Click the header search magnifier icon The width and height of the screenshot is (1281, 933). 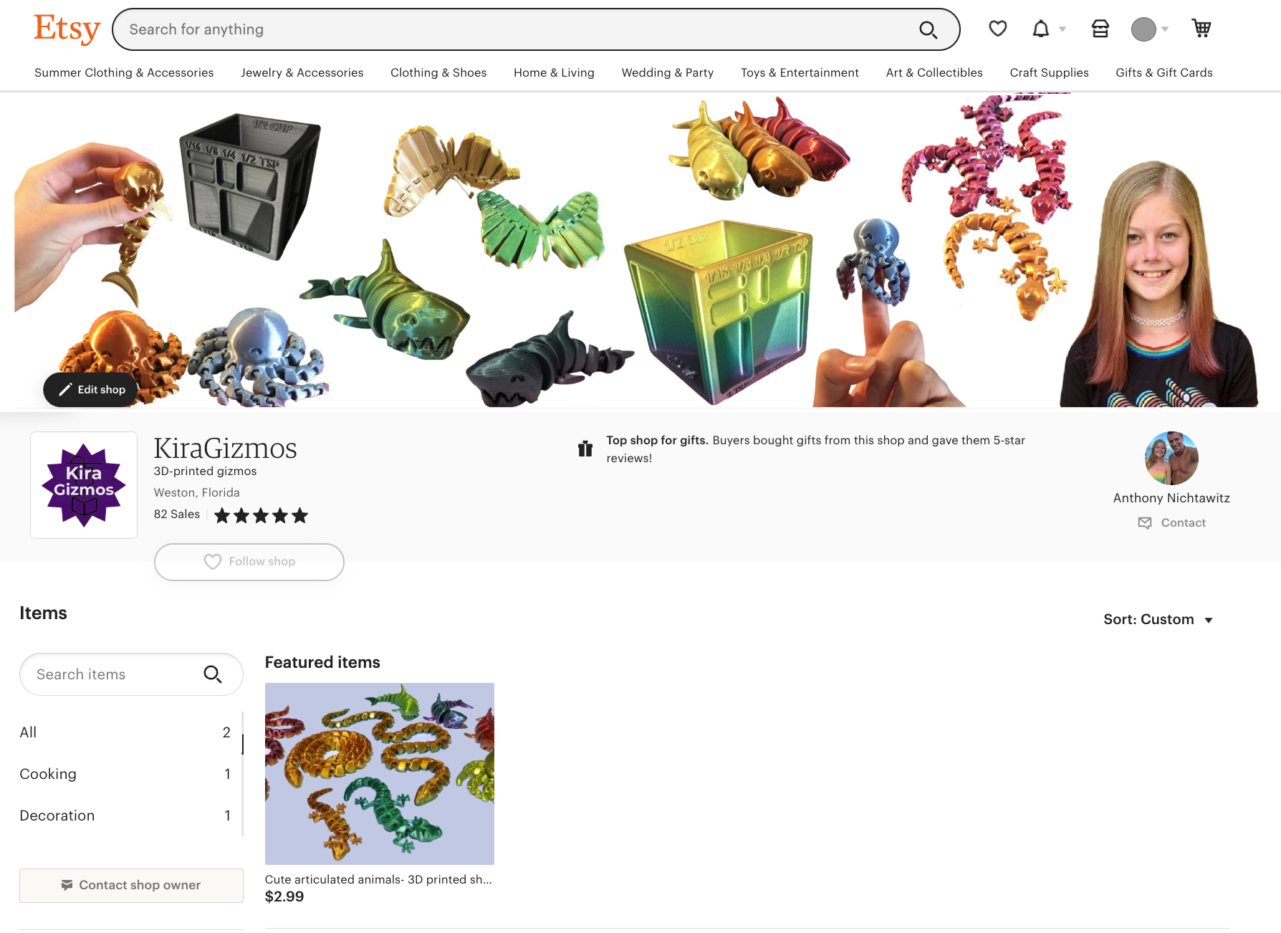(928, 29)
